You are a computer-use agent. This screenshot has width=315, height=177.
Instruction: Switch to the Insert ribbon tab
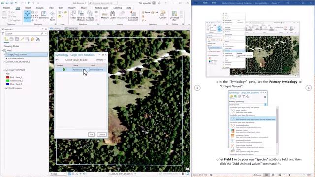point(28,8)
